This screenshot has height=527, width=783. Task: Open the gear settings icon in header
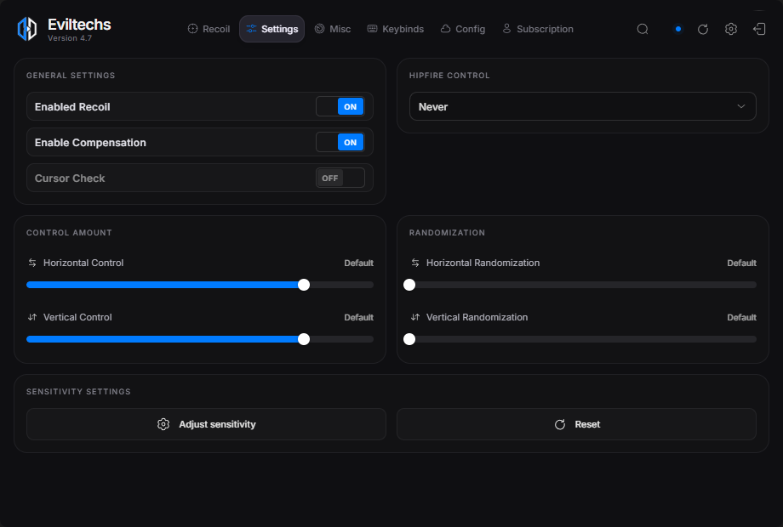click(730, 29)
